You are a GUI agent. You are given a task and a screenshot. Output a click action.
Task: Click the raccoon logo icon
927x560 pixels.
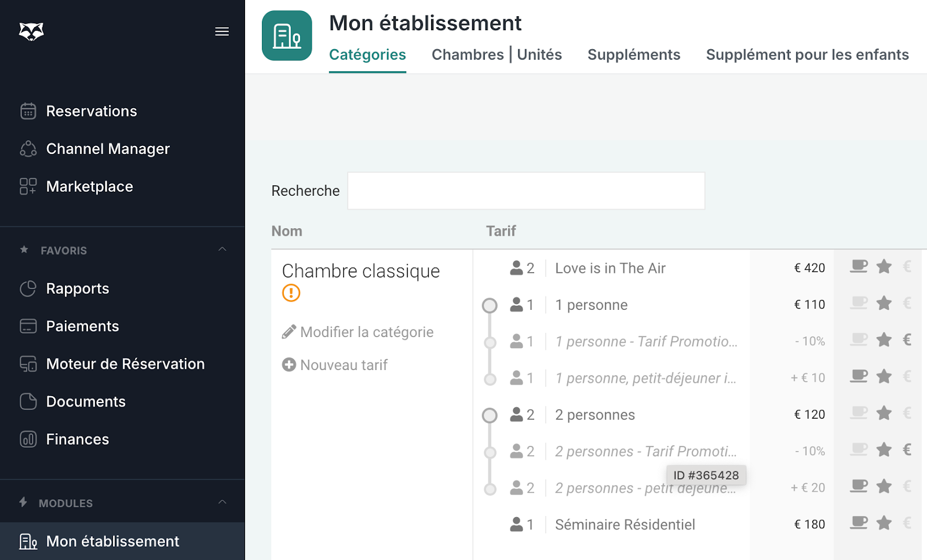point(31,31)
